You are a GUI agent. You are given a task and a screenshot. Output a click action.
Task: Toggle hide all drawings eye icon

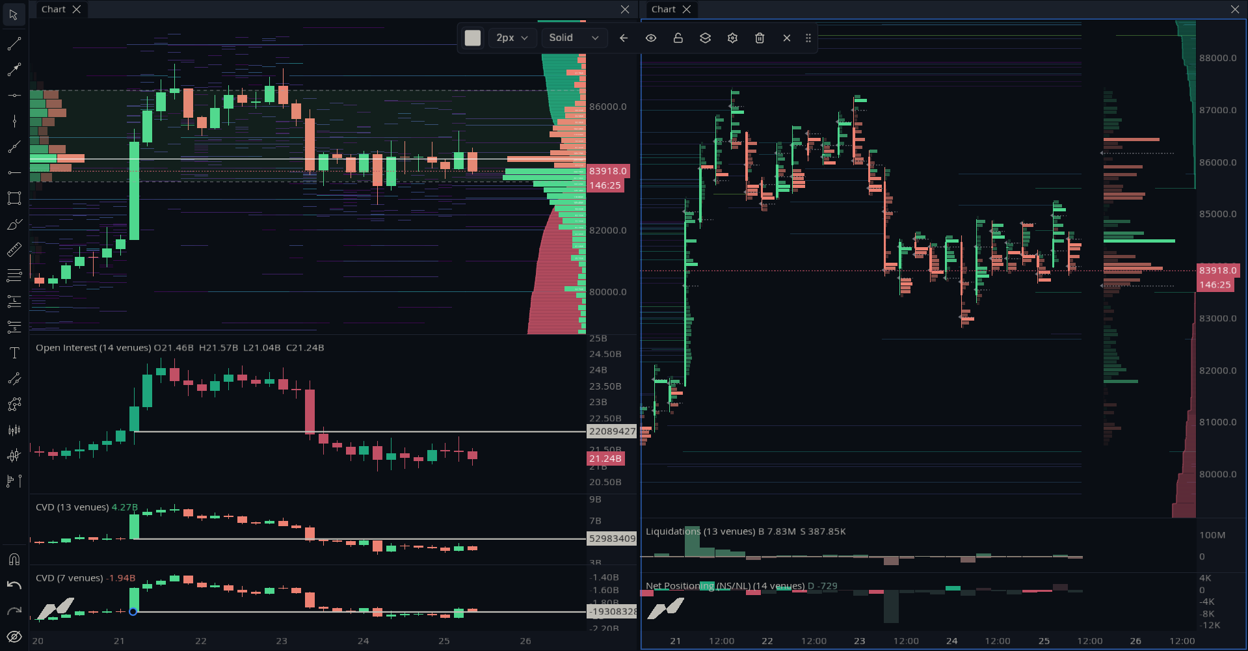[14, 637]
